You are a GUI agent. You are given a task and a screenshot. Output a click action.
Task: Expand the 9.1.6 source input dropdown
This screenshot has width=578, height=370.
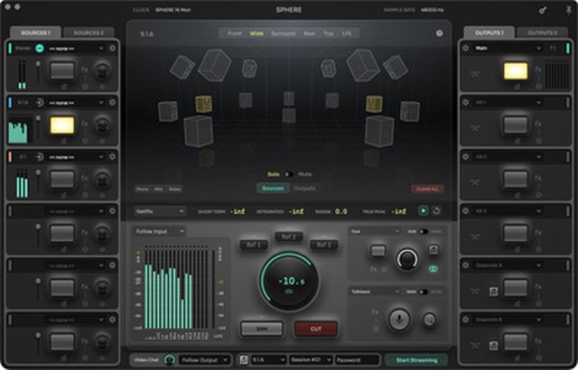point(76,103)
